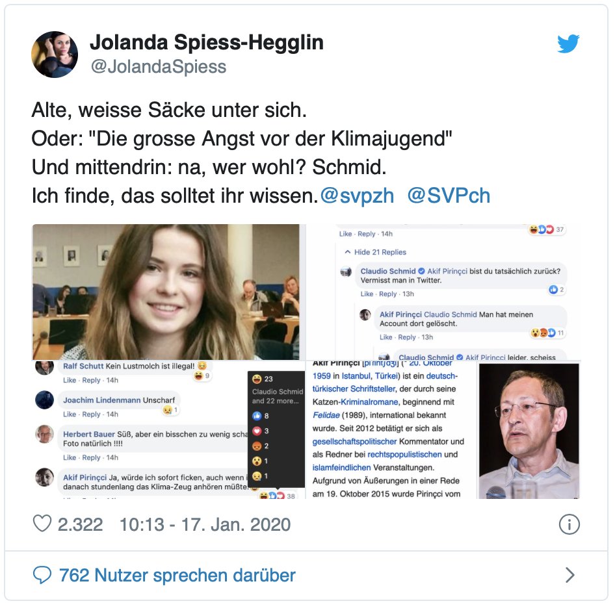Image resolution: width=615 pixels, height=612 pixels.
Task: Click the speech bubble conversation icon
Action: tap(42, 575)
